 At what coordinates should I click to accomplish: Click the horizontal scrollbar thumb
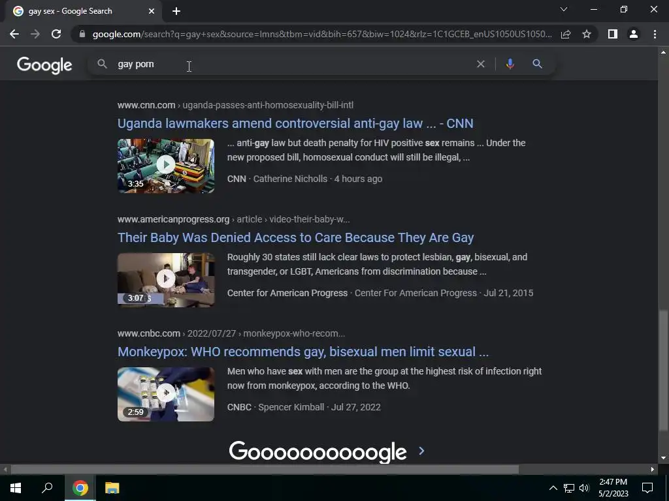pos(265,470)
